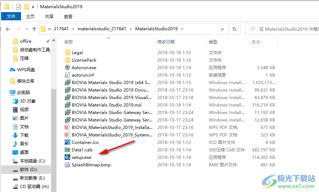Image resolution: width=319 pixels, height=192 pixels.
Task: Select the Container.ico file icon
Action: pos(67,142)
